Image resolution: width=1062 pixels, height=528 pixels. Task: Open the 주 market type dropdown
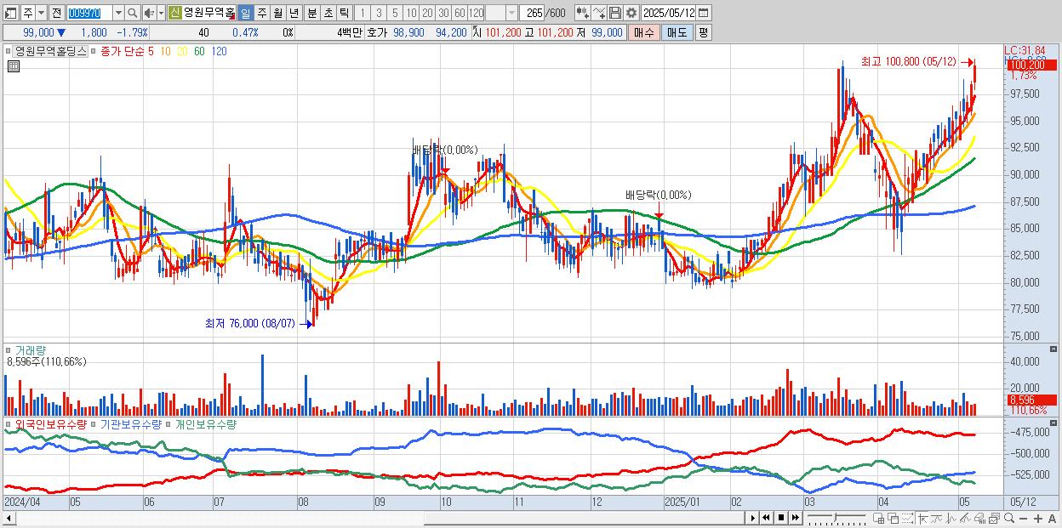click(41, 13)
